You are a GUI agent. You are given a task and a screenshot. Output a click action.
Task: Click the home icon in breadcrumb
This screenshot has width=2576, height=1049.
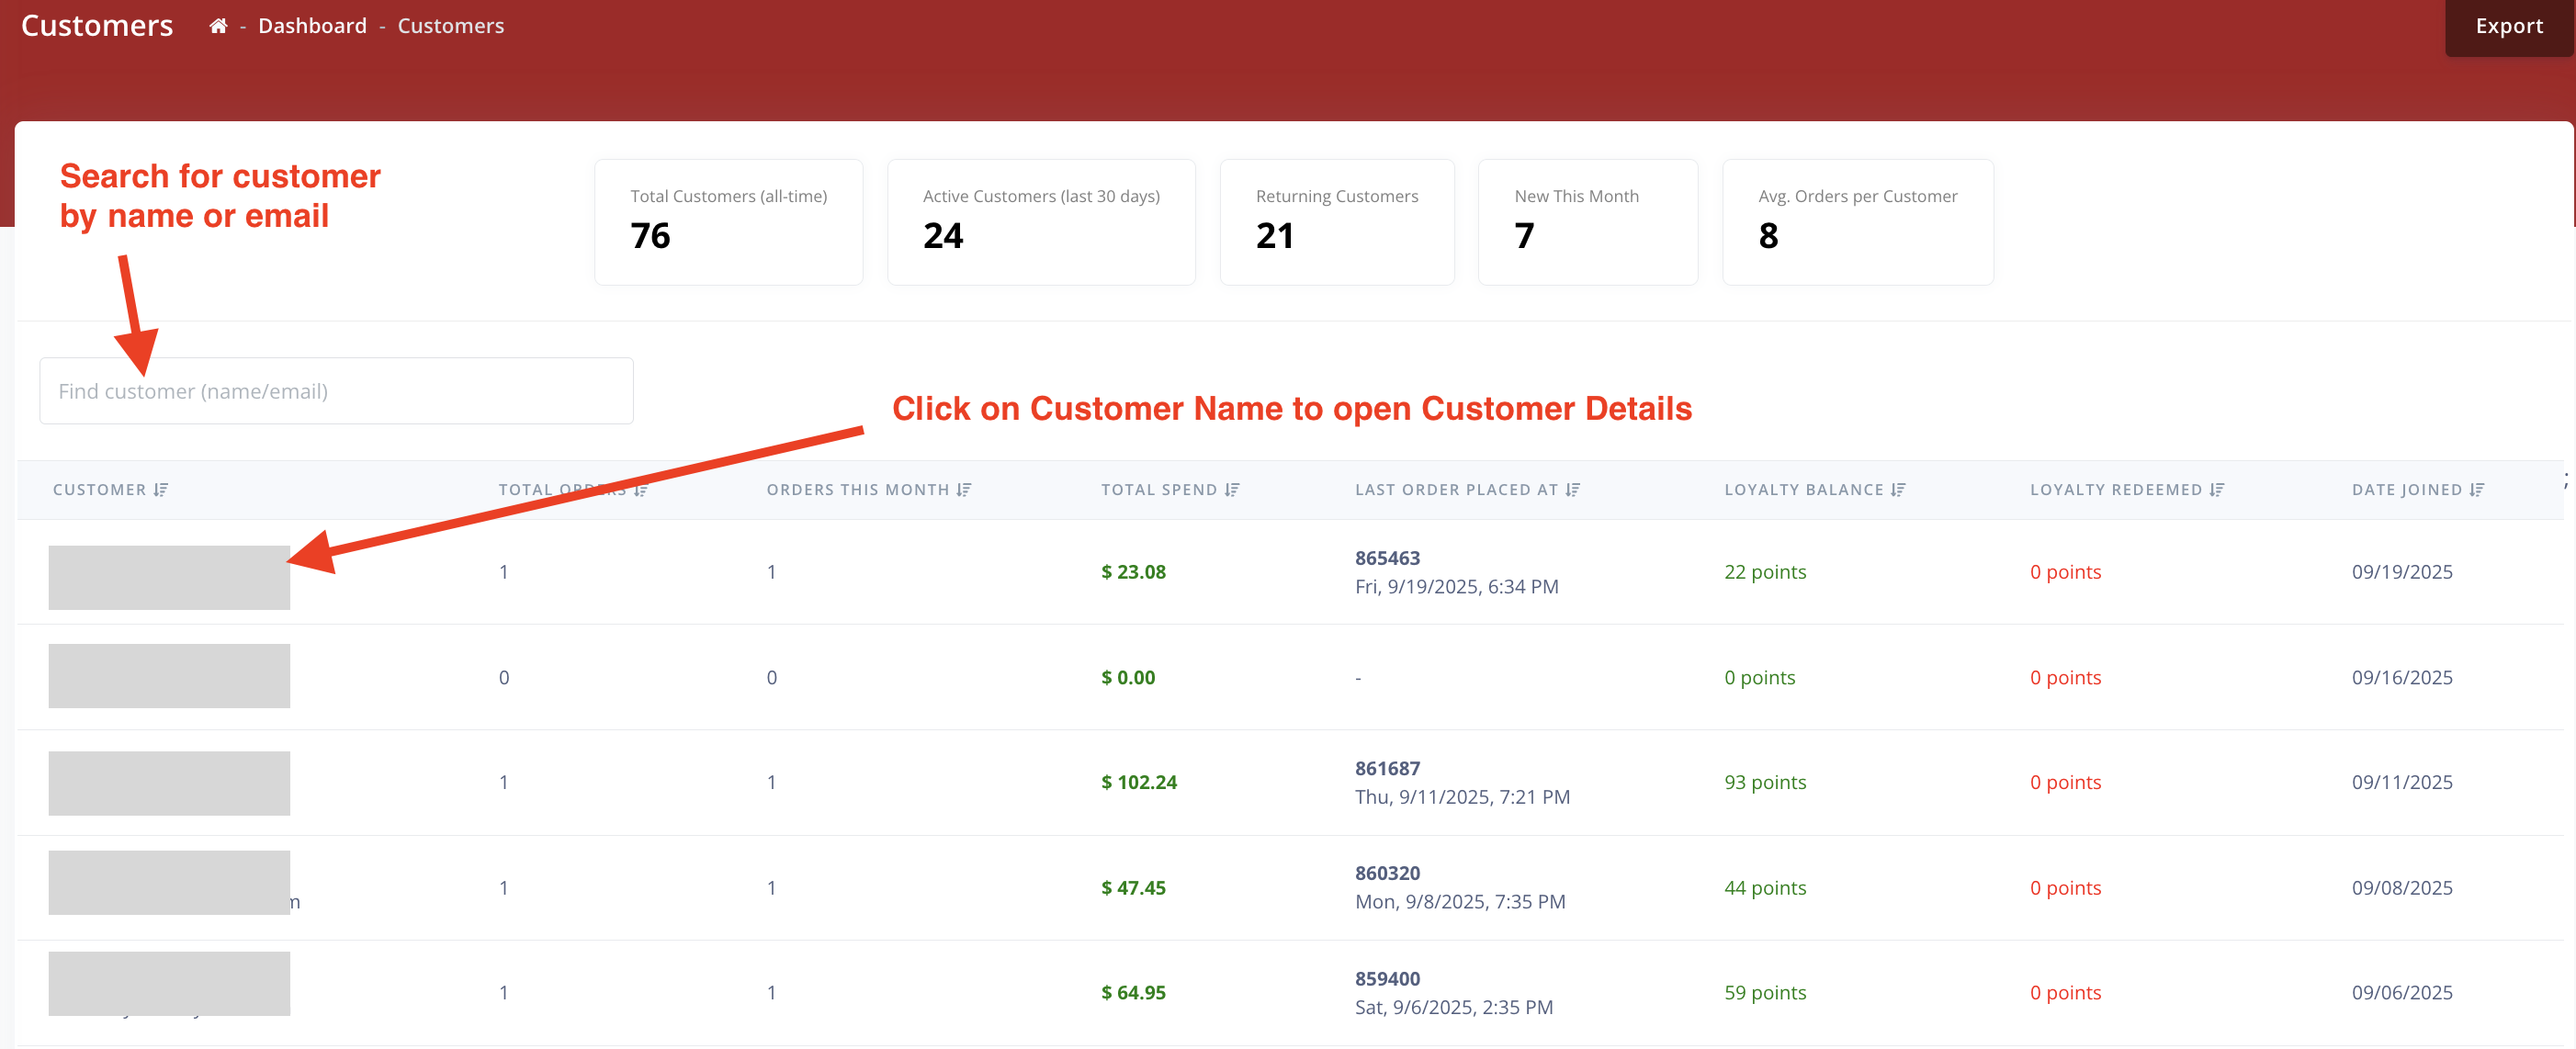pos(218,26)
